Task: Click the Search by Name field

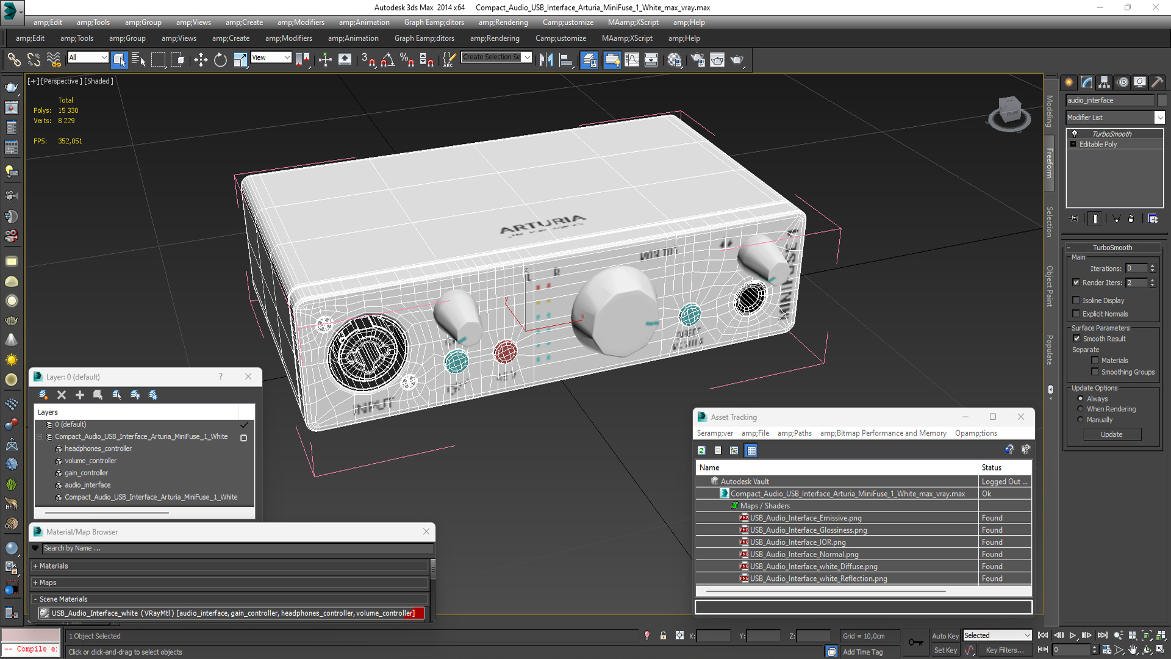Action: 238,548
